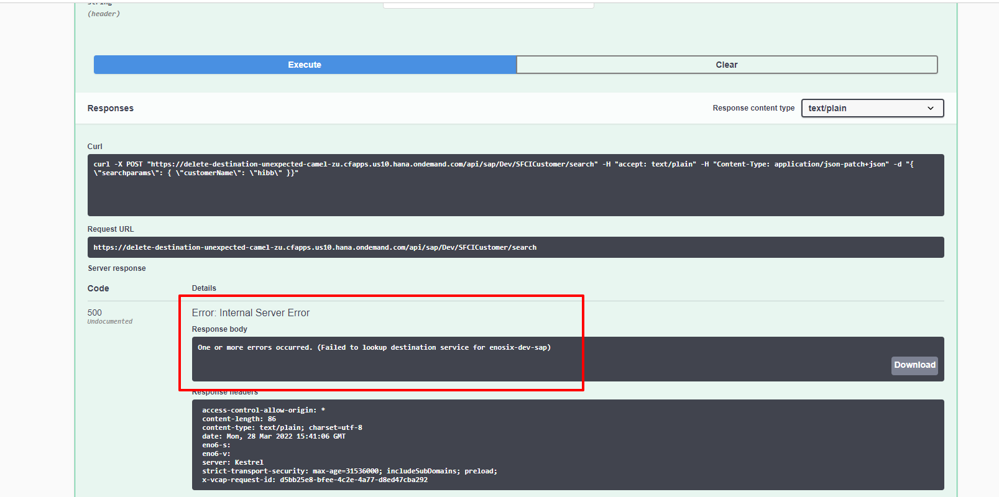Screen dimensions: 999x497
Task: Click the 'Undocumented' label under code 500
Action: pos(110,321)
